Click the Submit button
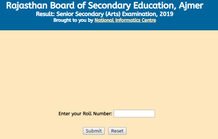Screen dimensions: 218x139 pos(94,131)
